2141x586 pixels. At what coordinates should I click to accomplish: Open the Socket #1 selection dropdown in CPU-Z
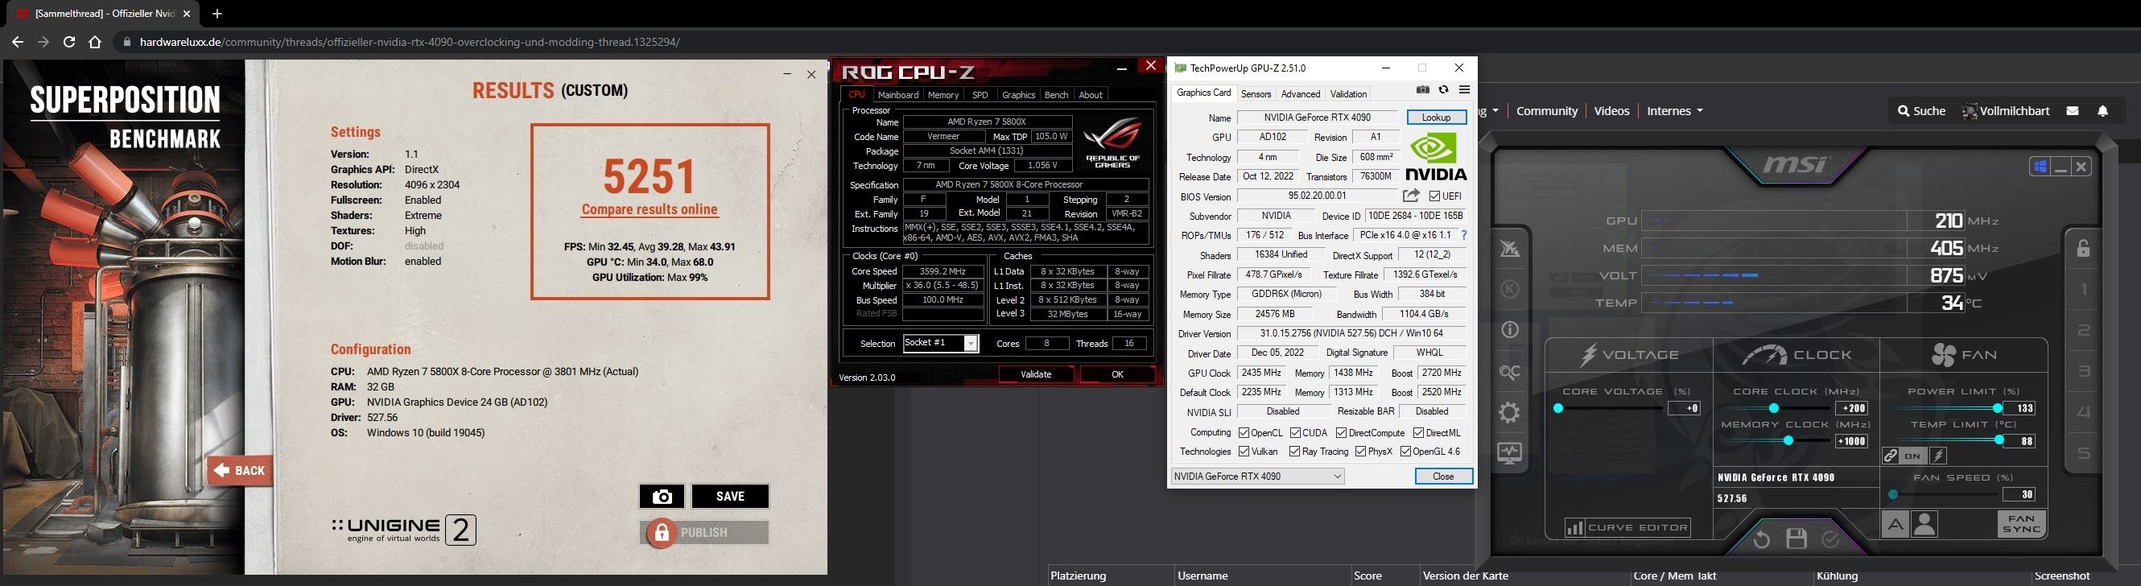tap(941, 343)
